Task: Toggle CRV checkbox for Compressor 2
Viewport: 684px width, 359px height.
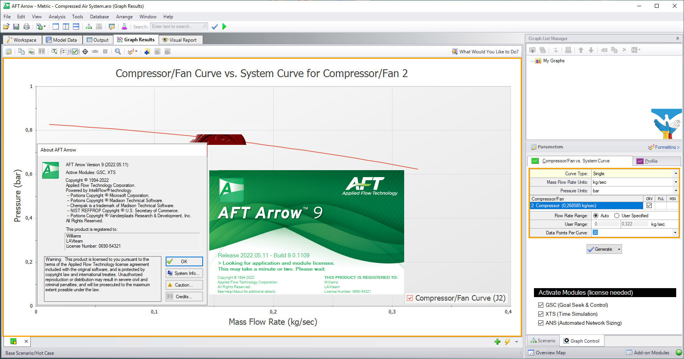Action: (x=649, y=206)
